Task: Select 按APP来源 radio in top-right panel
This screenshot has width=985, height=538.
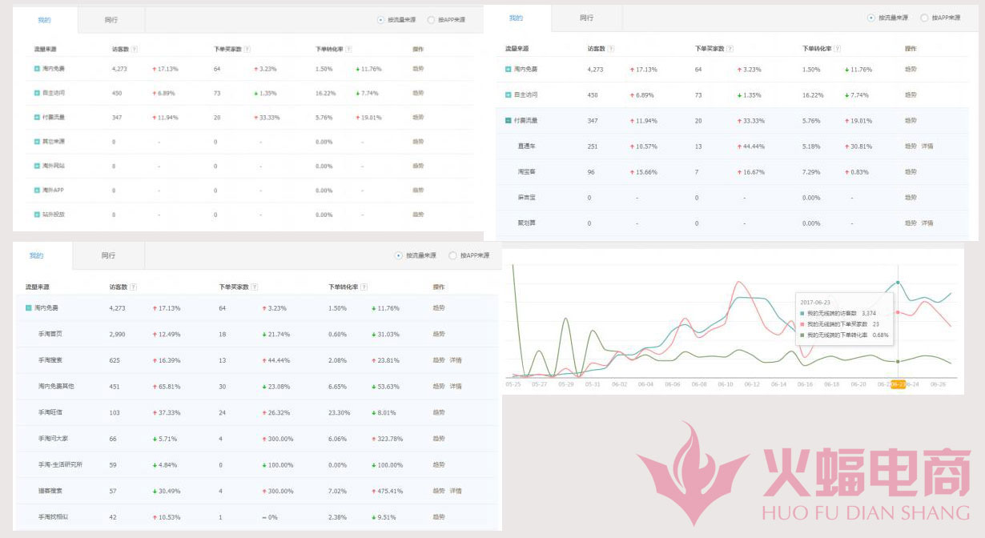Action: (924, 18)
